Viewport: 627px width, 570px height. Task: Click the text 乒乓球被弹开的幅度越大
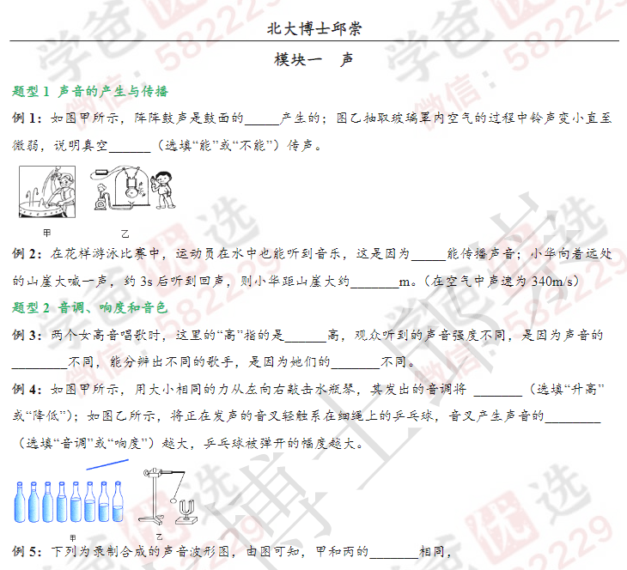pyautogui.click(x=279, y=443)
